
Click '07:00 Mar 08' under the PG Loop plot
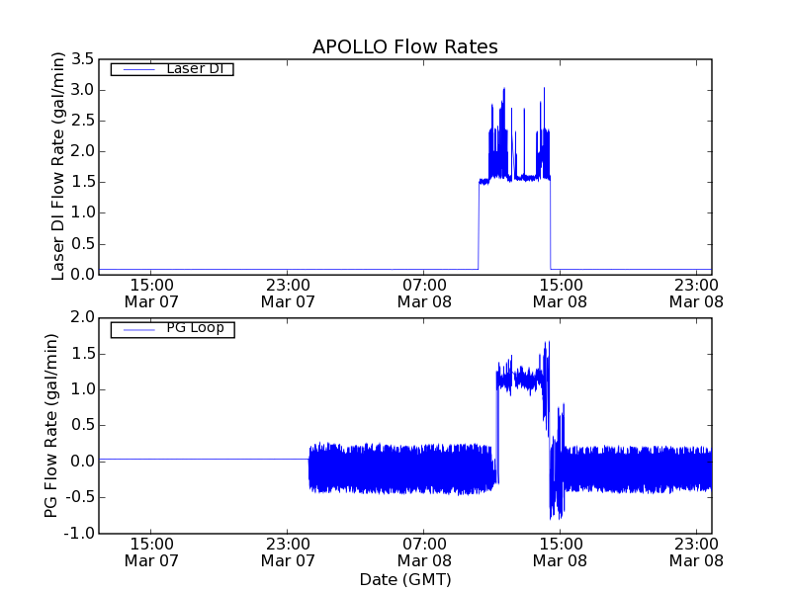[424, 552]
